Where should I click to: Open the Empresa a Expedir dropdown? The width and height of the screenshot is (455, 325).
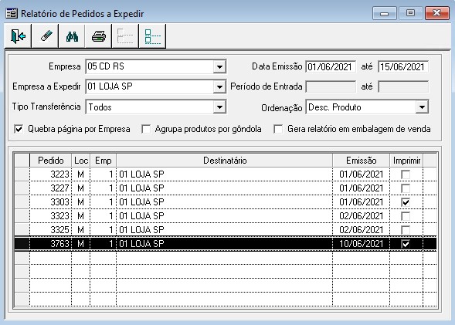(219, 86)
